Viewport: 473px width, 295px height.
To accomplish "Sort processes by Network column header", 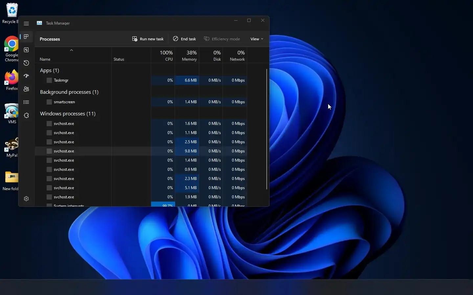I will pyautogui.click(x=235, y=55).
